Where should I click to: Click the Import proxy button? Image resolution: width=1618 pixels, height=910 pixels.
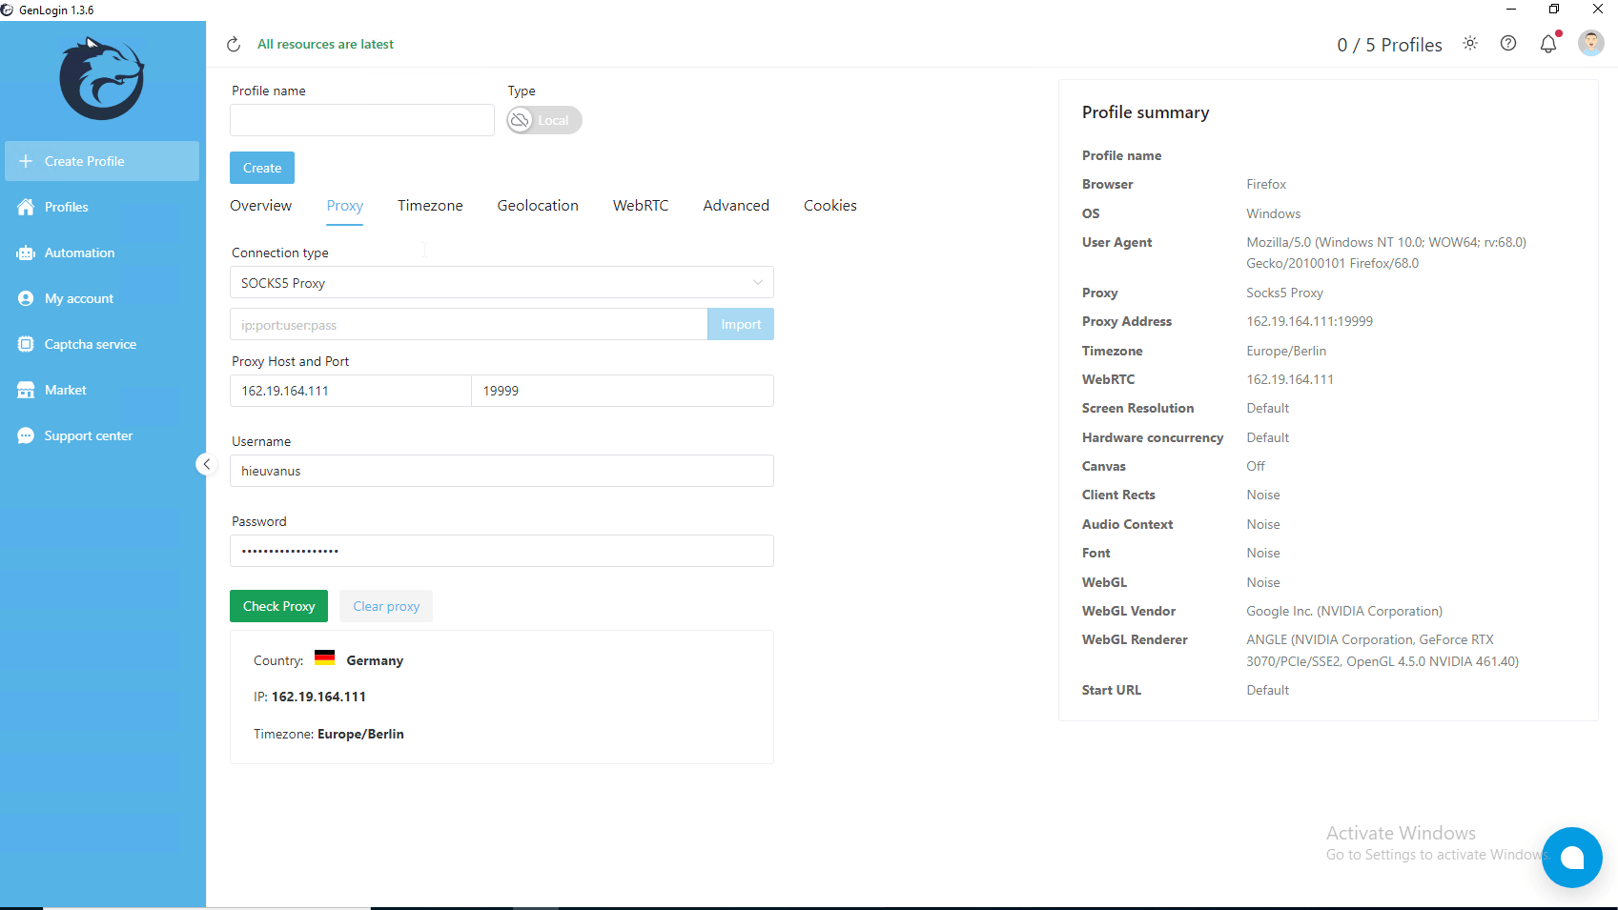(x=741, y=324)
